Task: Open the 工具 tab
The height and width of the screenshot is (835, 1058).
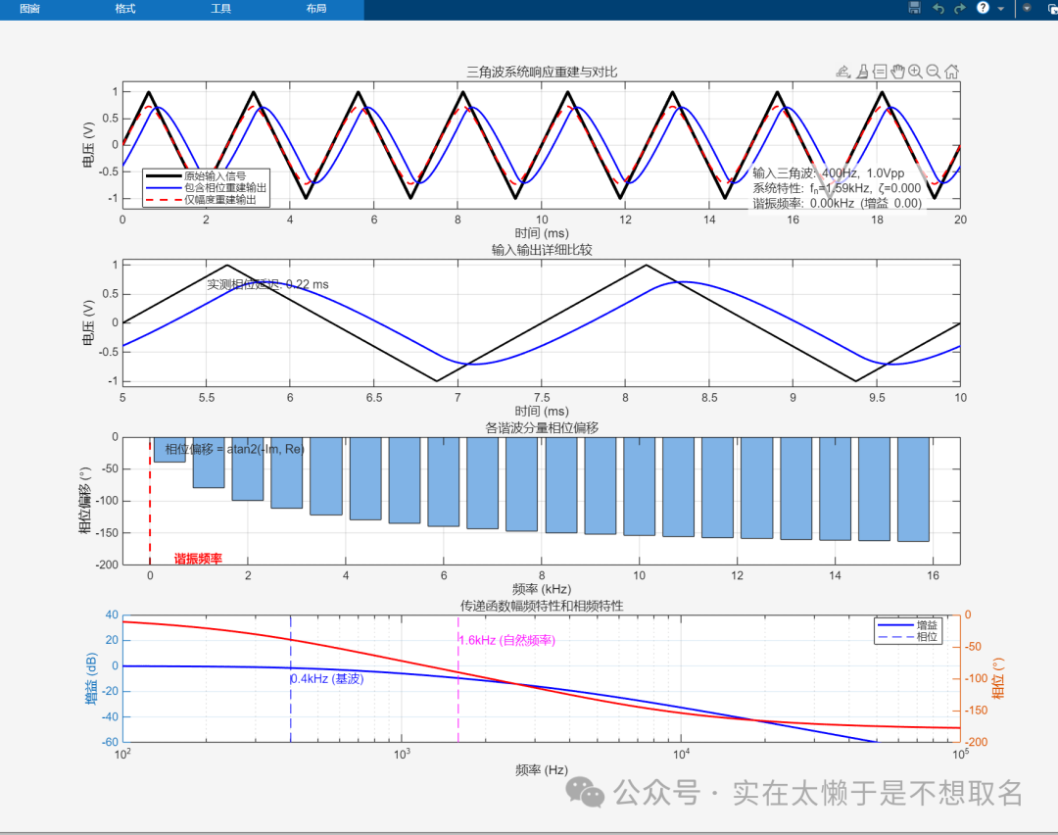Action: coord(221,8)
